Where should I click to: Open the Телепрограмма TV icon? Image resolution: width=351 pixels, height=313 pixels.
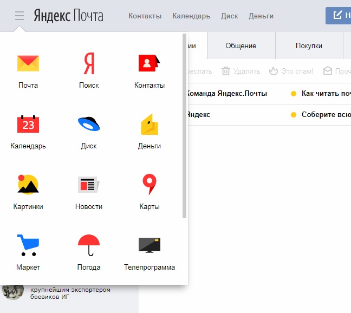(x=149, y=245)
